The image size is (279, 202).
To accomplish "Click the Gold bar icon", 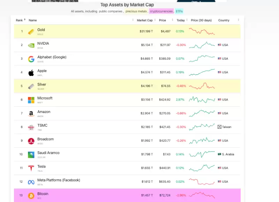I will pos(31,32).
